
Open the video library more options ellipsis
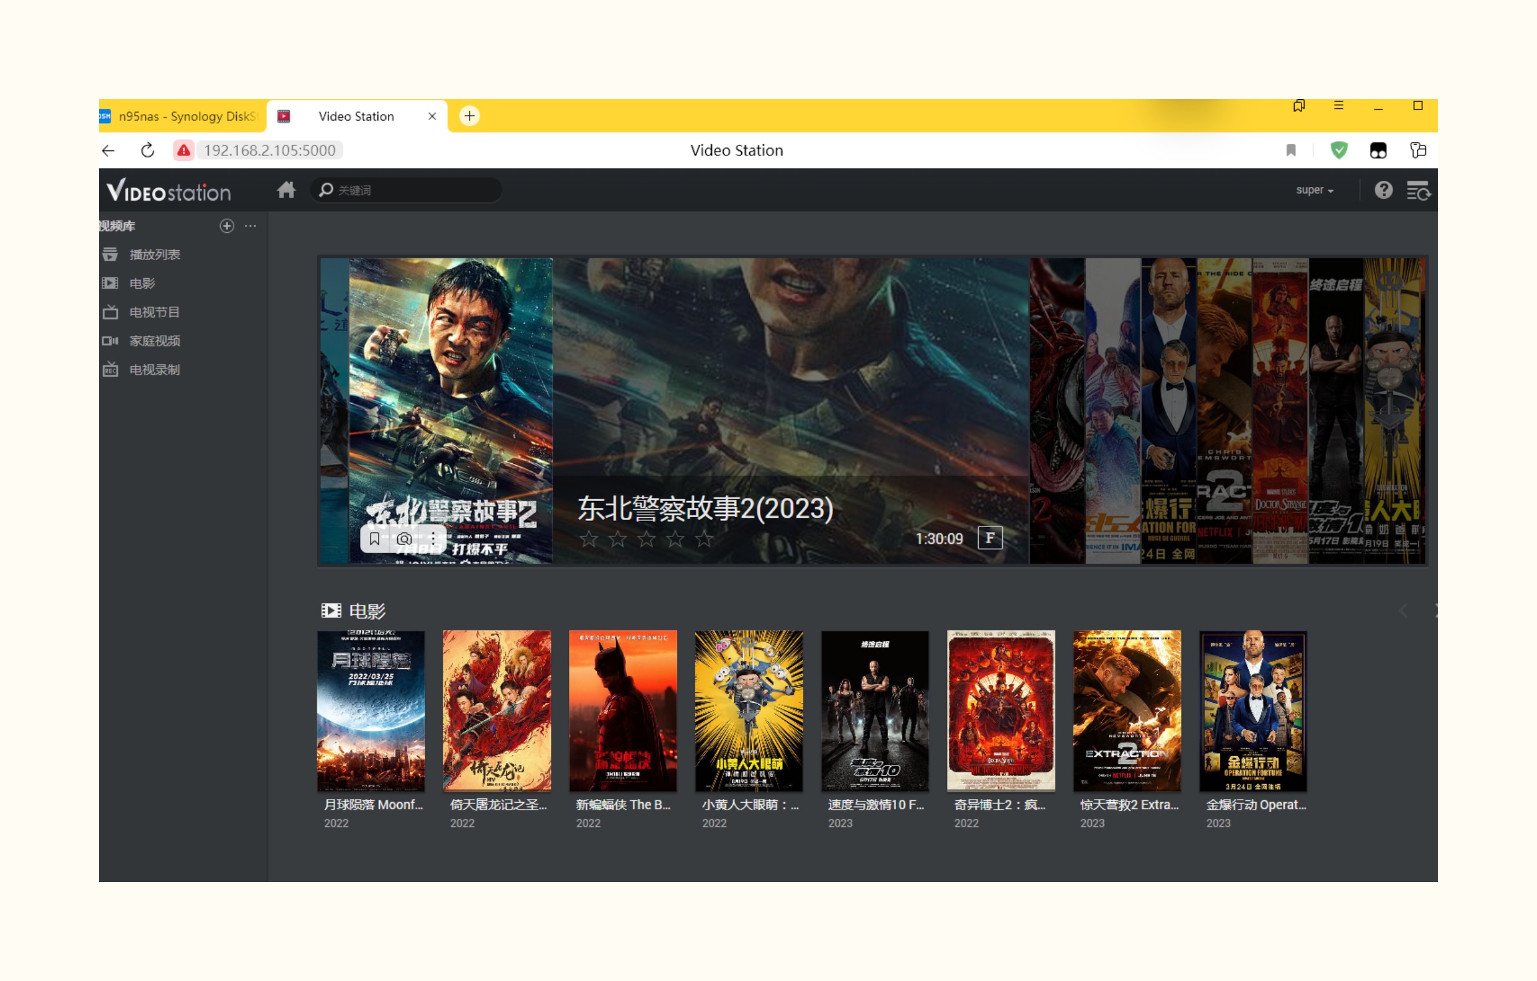[x=250, y=226]
